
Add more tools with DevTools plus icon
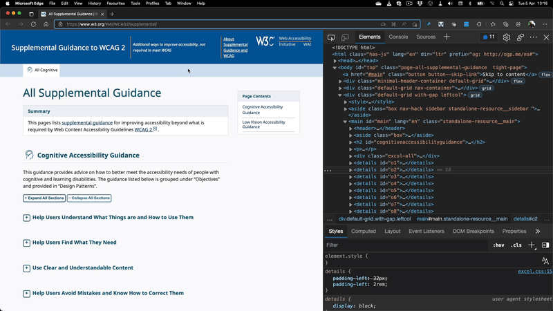coord(447,37)
